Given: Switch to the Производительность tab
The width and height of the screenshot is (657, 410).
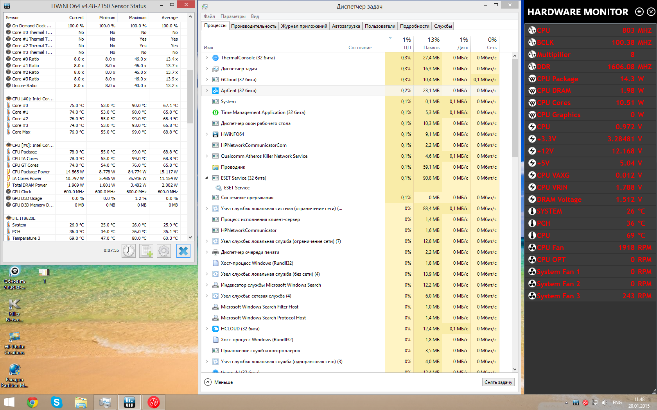Looking at the screenshot, I should (x=254, y=26).
